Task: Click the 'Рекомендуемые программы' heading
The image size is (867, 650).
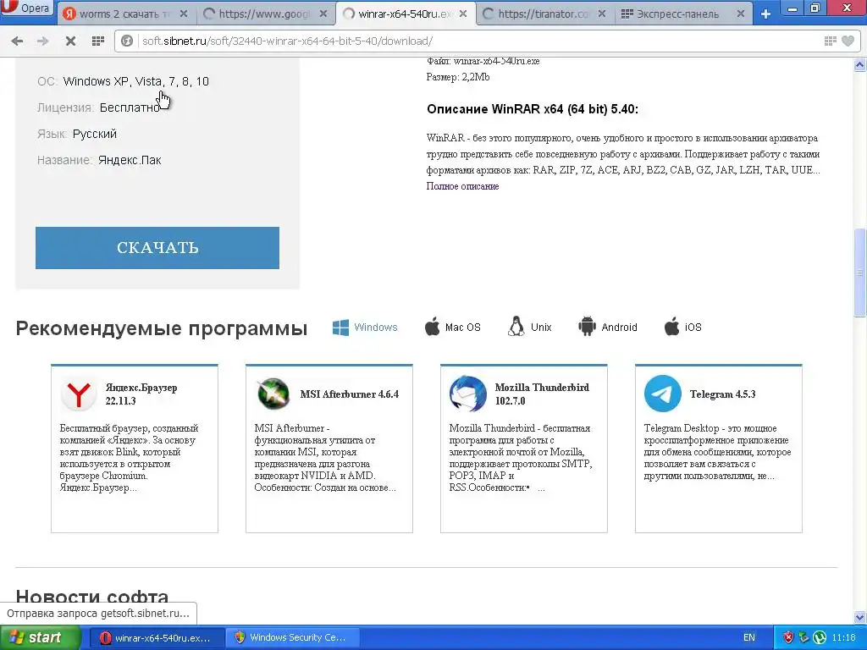Action: [x=162, y=328]
